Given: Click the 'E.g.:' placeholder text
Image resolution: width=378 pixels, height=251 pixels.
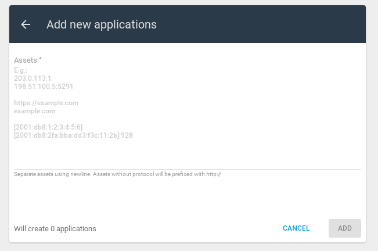Looking at the screenshot, I should [20, 70].
